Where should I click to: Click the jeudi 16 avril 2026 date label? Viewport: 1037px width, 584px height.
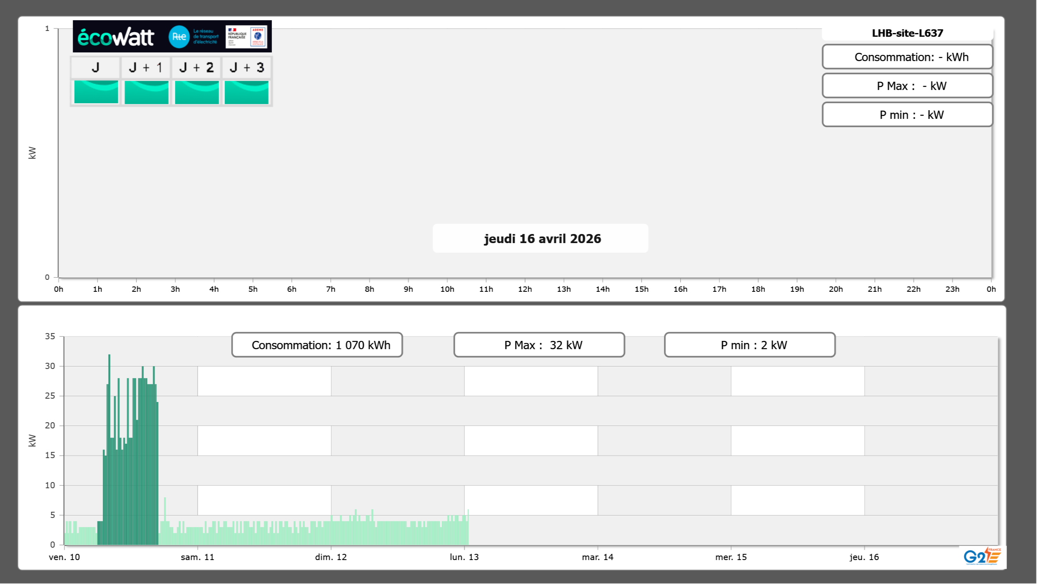(542, 239)
